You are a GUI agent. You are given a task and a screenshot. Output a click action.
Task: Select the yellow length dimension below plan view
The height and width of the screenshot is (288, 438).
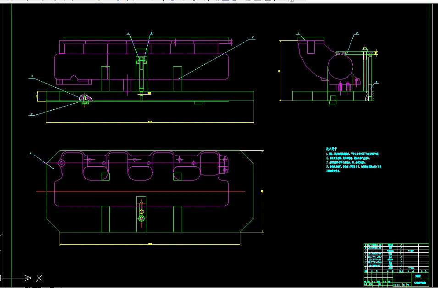click(x=150, y=245)
